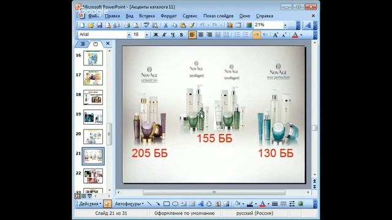The image size is (392, 220).
Task: Toggle text shadow (S)
Action: pyautogui.click(x=181, y=35)
